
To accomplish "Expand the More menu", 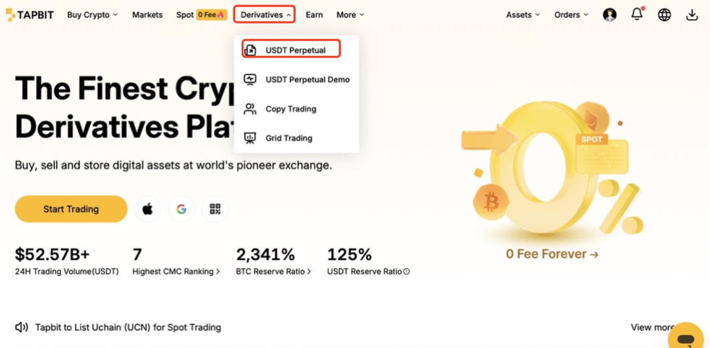I will click(350, 14).
